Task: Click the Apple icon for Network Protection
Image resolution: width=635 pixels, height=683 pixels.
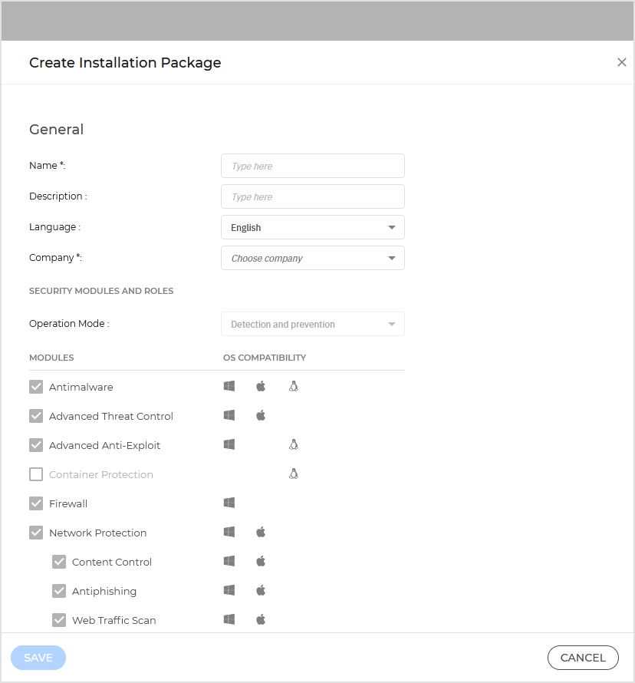Action: [x=261, y=532]
